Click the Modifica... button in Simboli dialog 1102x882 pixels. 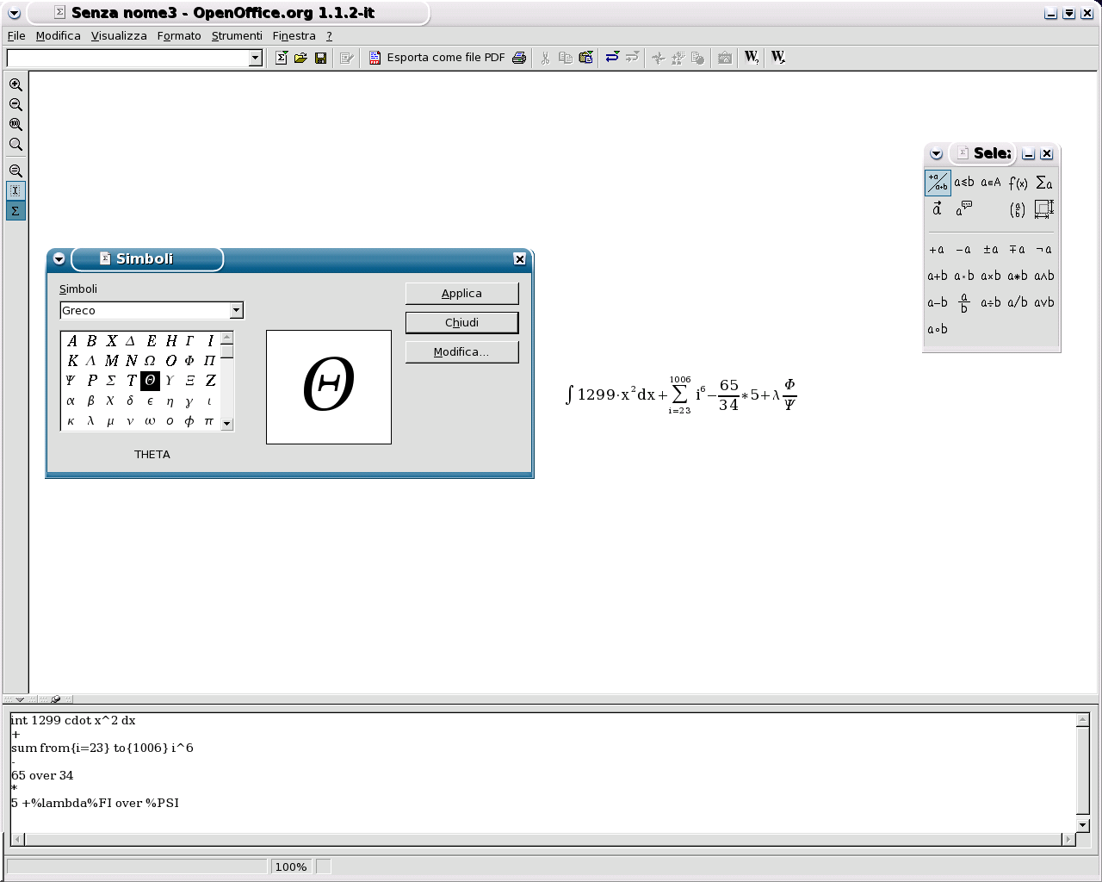pyautogui.click(x=461, y=352)
